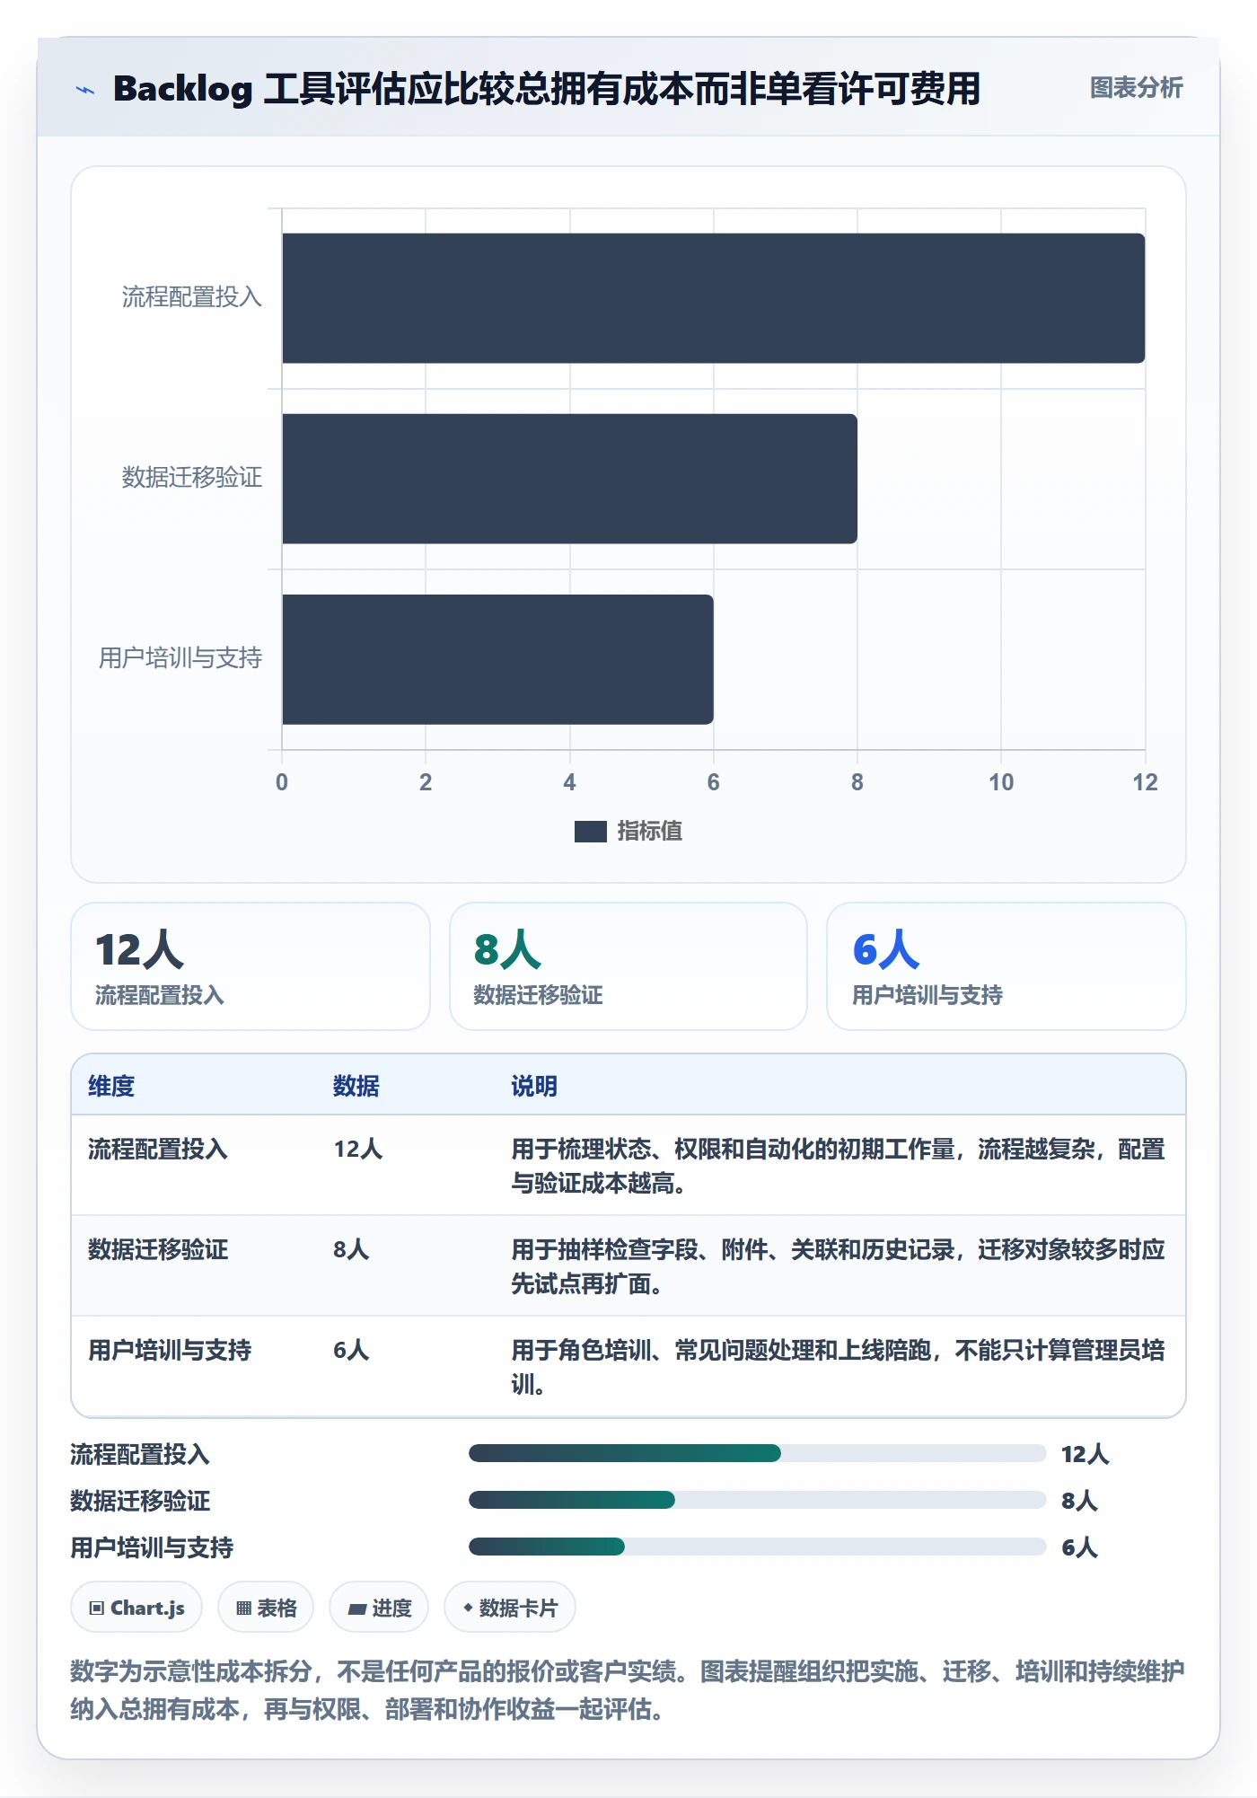Click the Backlog 工具评估 title heading
The image size is (1257, 1798).
pos(546,89)
